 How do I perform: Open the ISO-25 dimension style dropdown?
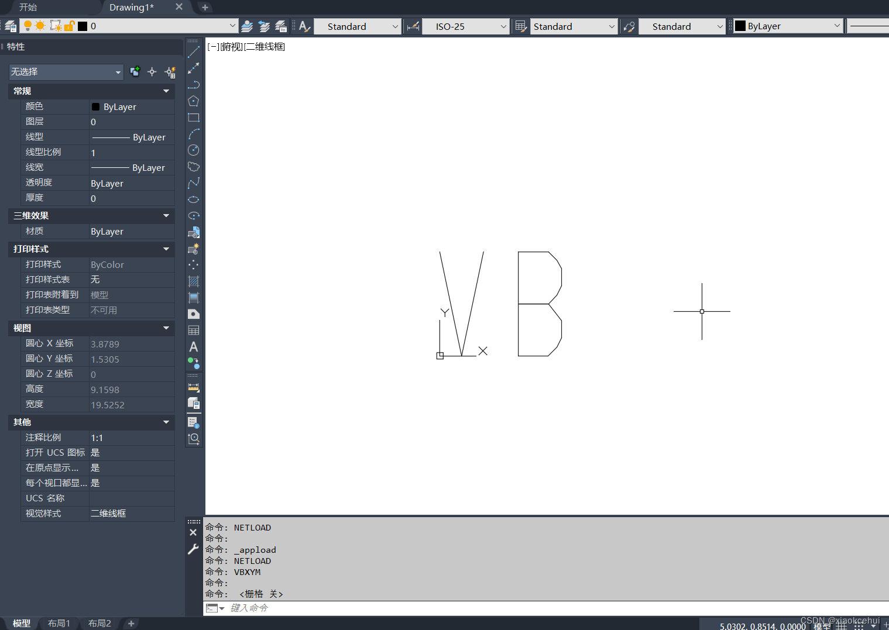(503, 26)
